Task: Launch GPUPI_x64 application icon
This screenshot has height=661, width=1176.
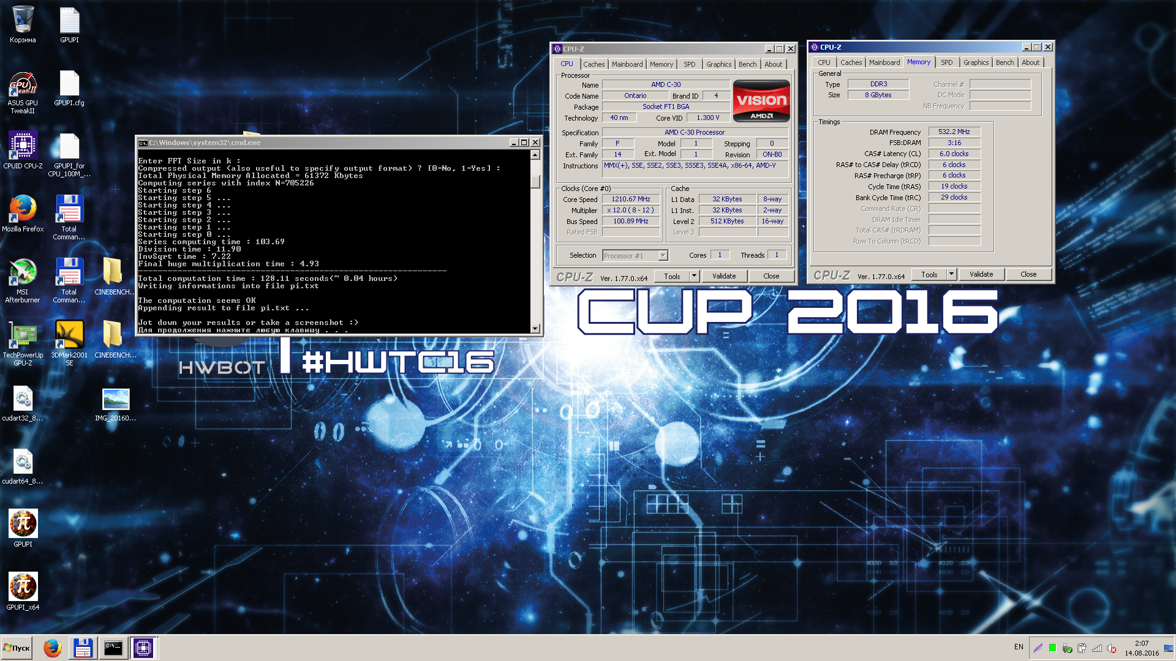Action: pyautogui.click(x=23, y=591)
